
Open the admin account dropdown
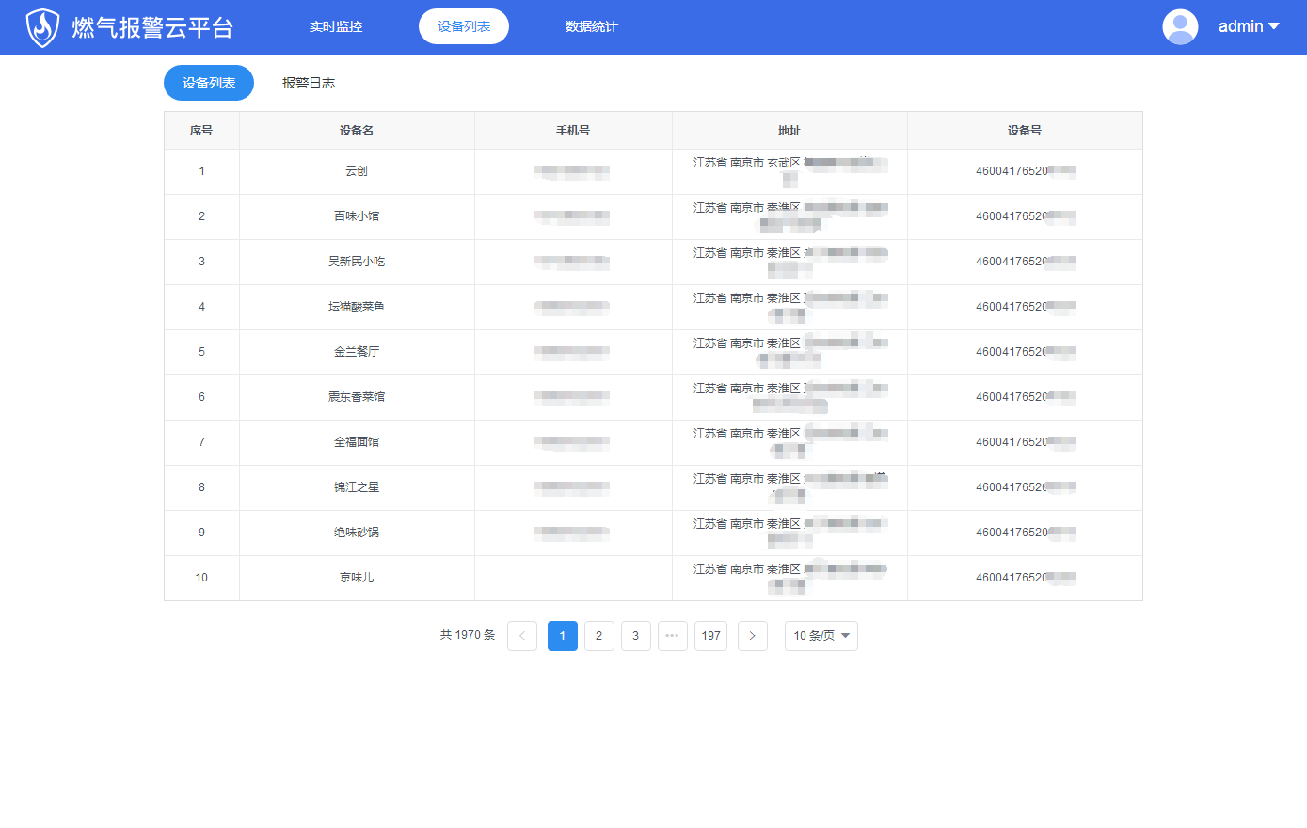pos(1249,27)
